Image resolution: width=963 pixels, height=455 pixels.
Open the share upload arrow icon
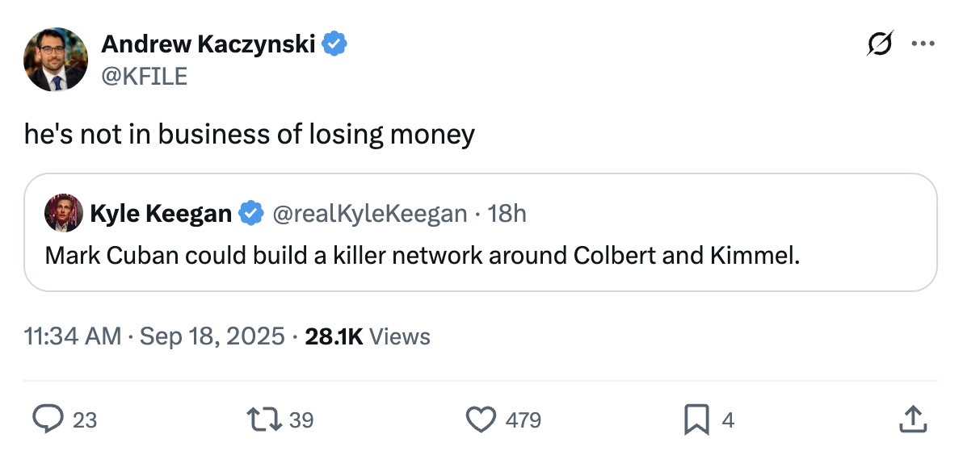click(911, 420)
